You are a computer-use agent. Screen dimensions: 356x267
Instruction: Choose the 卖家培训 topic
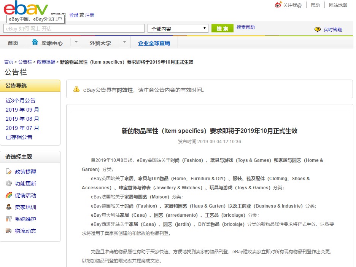tap(25, 207)
